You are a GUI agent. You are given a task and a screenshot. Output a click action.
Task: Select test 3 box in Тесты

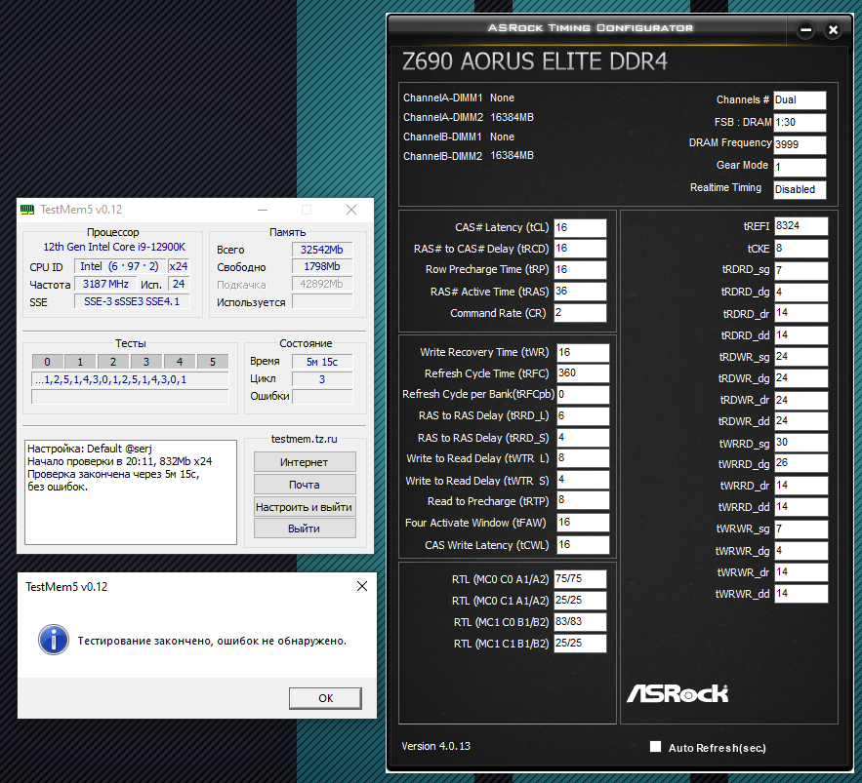[146, 362]
